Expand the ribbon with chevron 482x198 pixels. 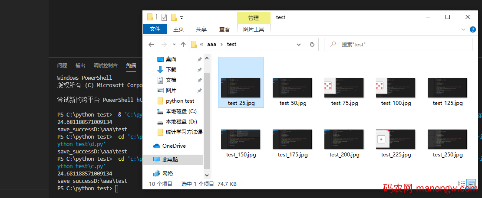pos(463,29)
